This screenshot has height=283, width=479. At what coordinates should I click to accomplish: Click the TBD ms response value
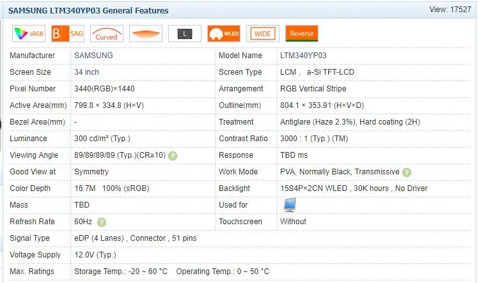[x=294, y=155]
